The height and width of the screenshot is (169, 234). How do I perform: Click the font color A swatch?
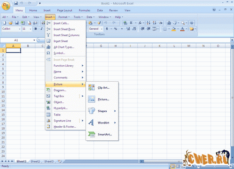pos(182,29)
